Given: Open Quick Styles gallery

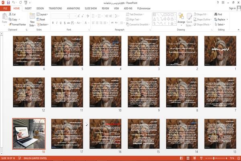Looking at the screenshot, I should tap(189, 20).
